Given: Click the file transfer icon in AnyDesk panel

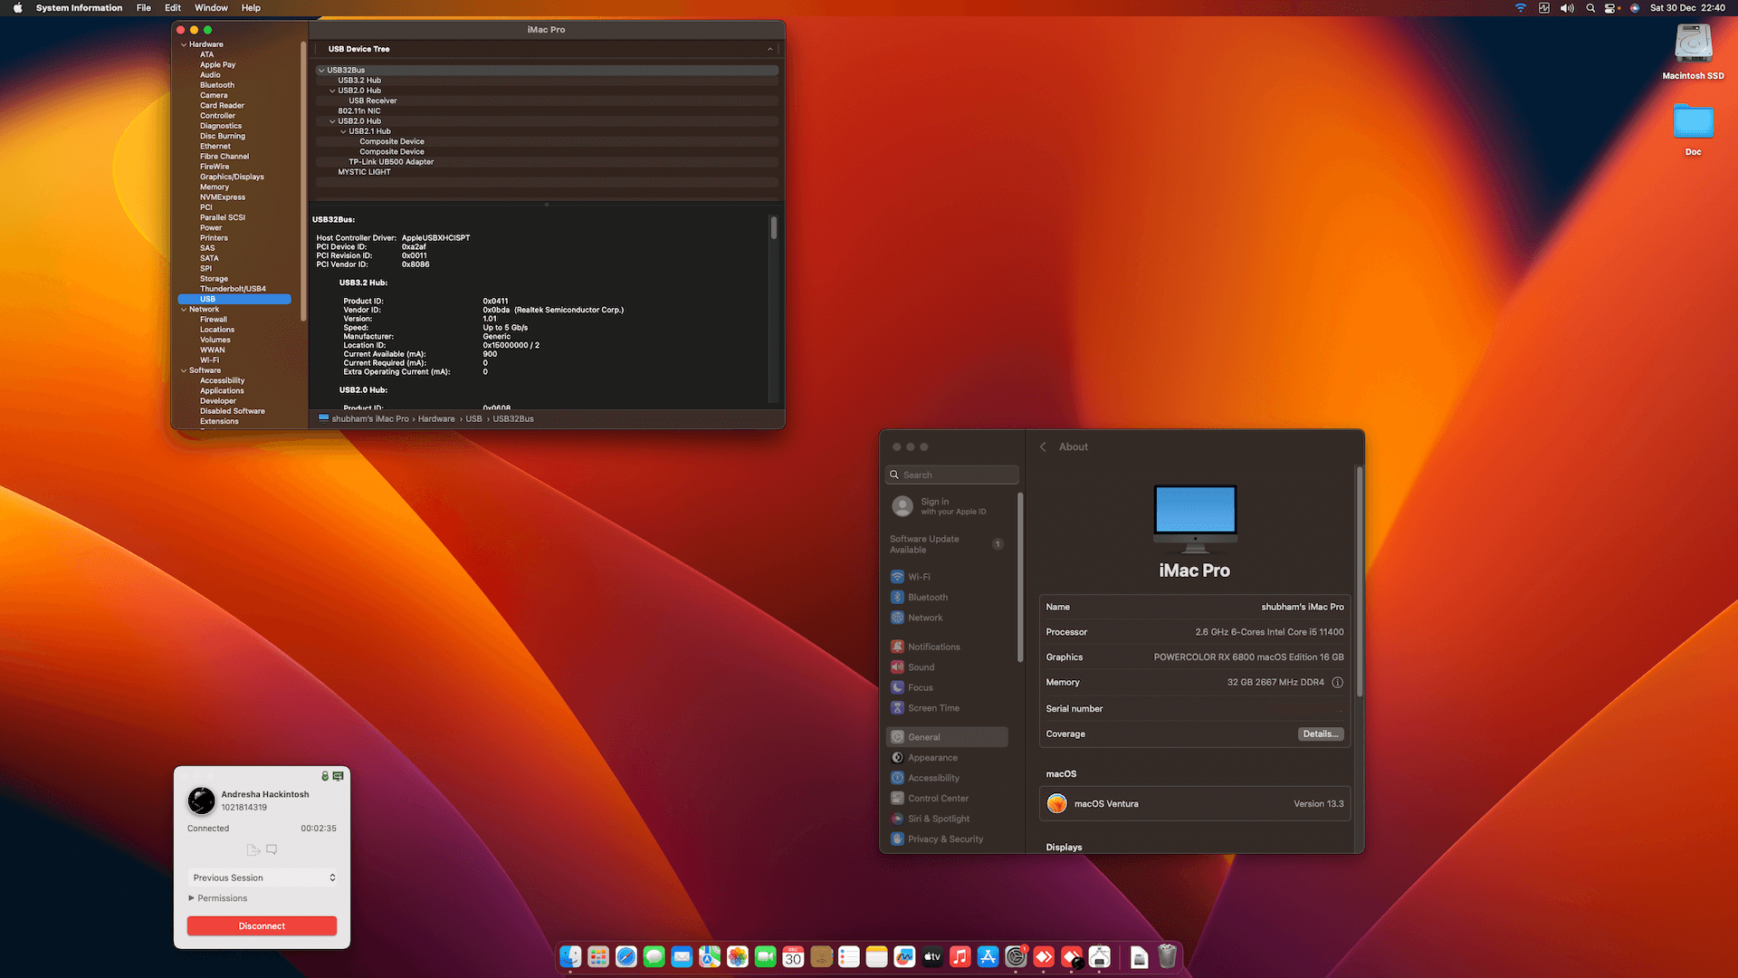Looking at the screenshot, I should [253, 849].
